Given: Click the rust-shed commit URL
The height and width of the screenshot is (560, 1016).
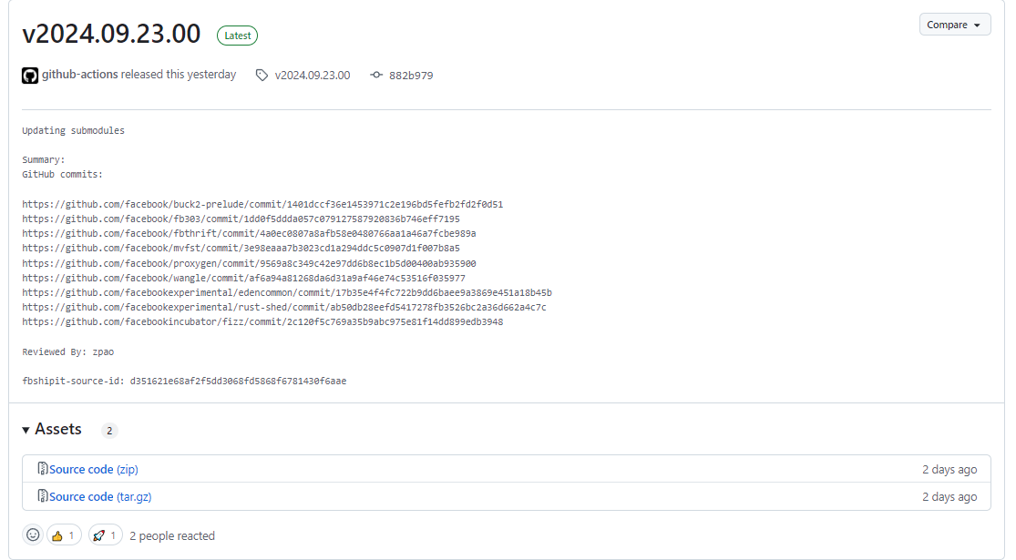Looking at the screenshot, I should [x=284, y=307].
